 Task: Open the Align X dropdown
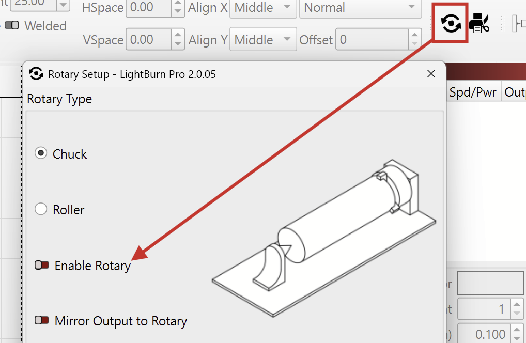pos(262,8)
